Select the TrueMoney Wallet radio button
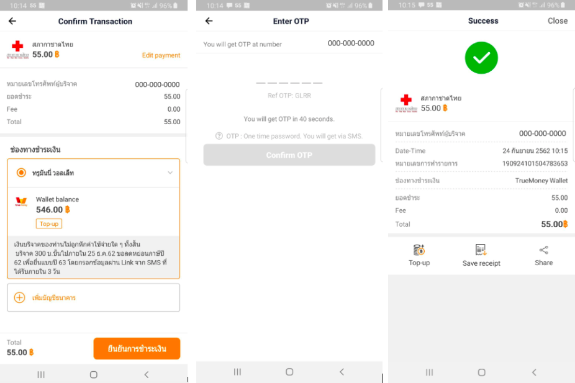 click(21, 173)
